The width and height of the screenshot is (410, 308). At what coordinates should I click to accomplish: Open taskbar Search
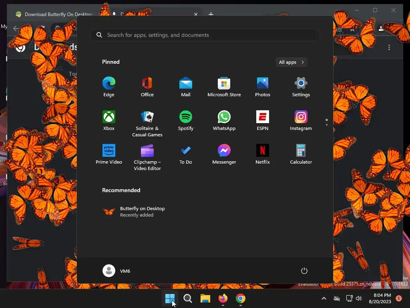[x=187, y=298]
